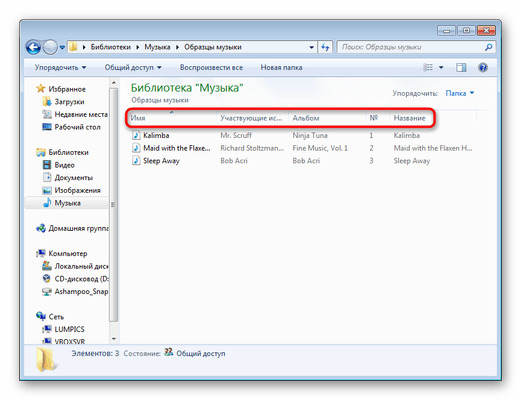The height and width of the screenshot is (400, 521).
Task: Sort by the № column header
Action: 378,117
